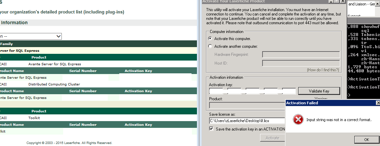Click the third Activation key segment box
The height and width of the screenshot is (146, 380).
tap(253, 91)
